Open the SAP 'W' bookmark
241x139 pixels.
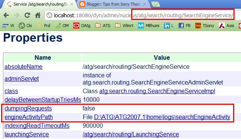coord(8,26)
